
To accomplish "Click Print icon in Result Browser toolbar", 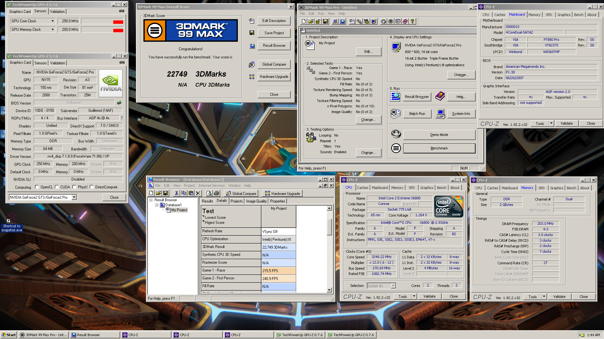I will [216, 193].
